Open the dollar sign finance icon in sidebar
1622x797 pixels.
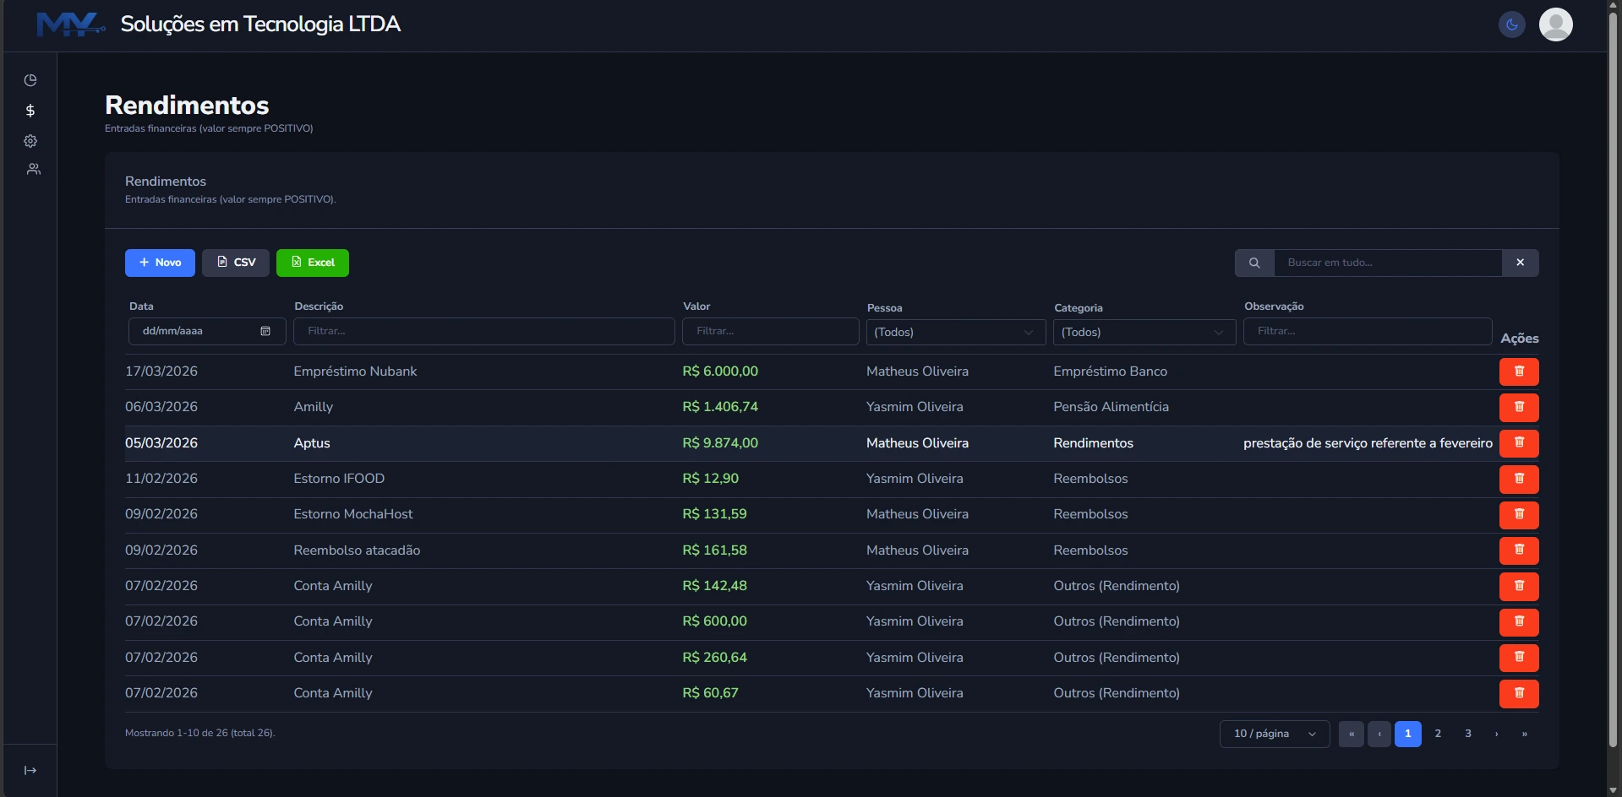(30, 111)
